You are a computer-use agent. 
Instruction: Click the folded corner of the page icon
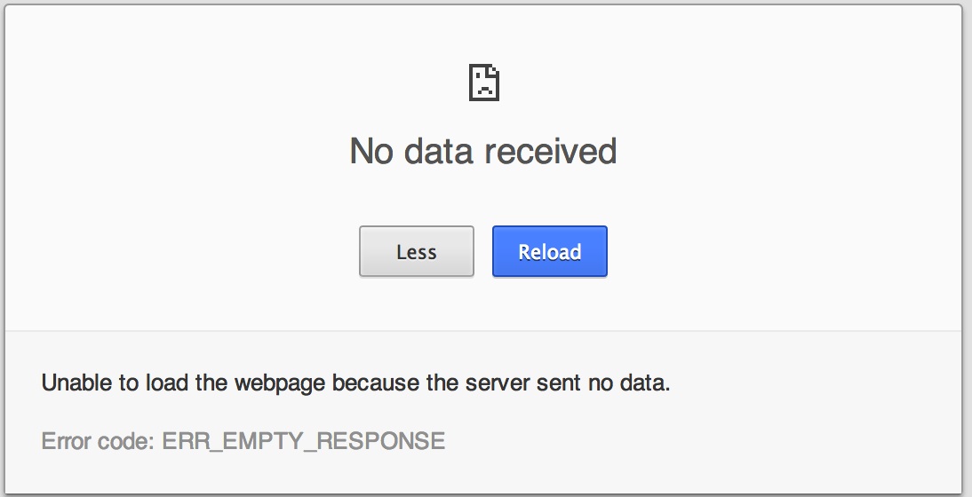493,71
